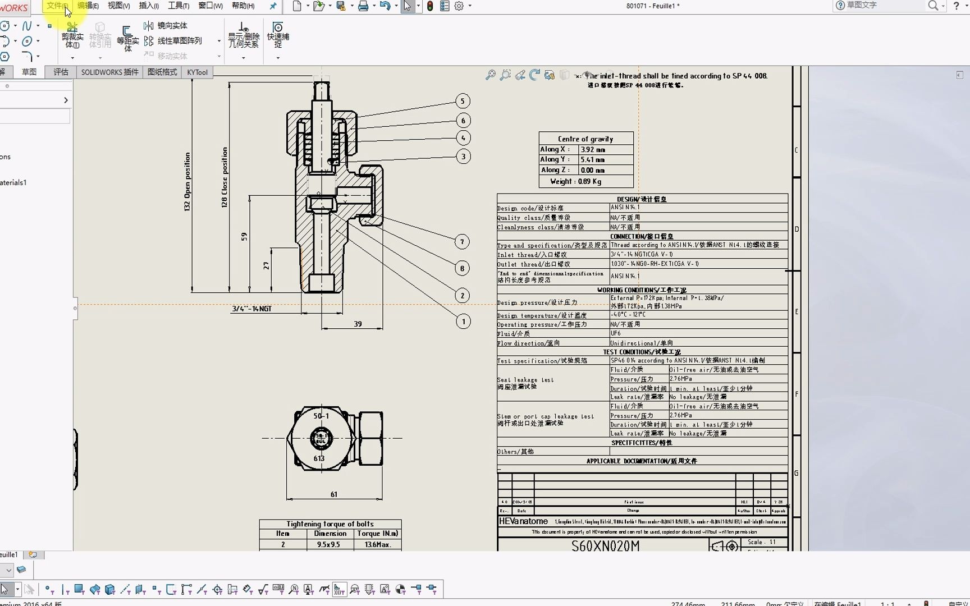Open the Save button dropdown arrow
This screenshot has width=970, height=606.
(353, 6)
